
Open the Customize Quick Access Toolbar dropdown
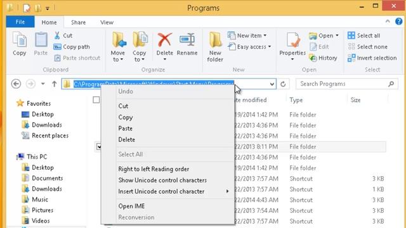pyautogui.click(x=48, y=8)
